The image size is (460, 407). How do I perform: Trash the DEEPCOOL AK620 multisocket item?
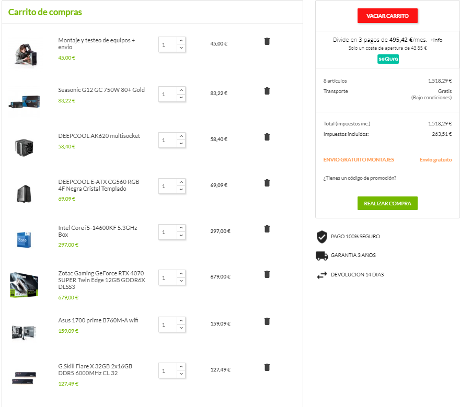pyautogui.click(x=267, y=137)
